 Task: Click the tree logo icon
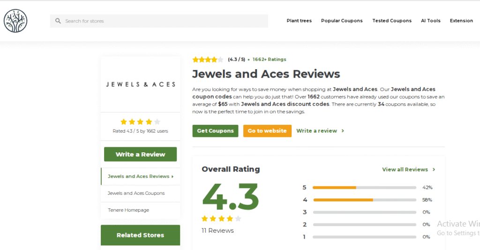click(x=15, y=21)
